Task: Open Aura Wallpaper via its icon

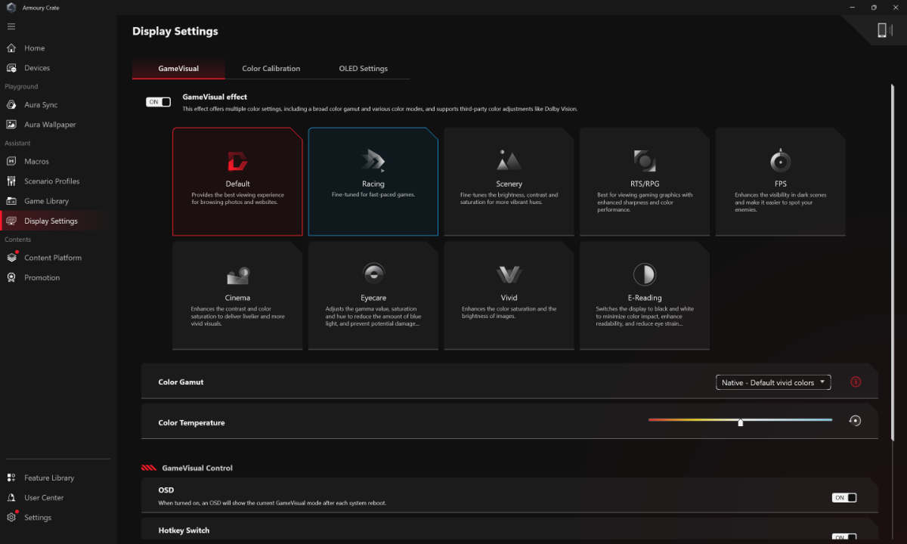Action: (x=11, y=125)
